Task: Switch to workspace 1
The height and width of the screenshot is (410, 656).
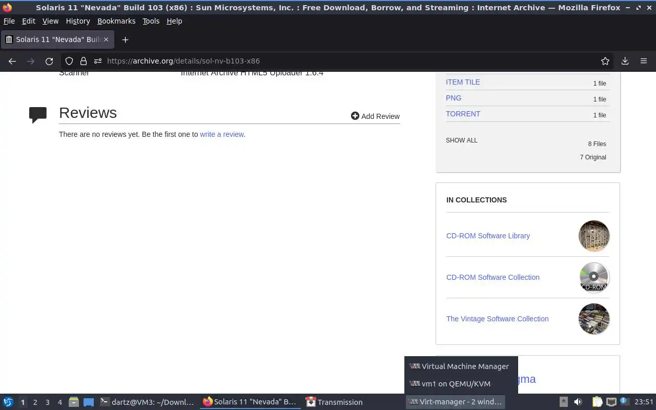Action: pyautogui.click(x=23, y=402)
